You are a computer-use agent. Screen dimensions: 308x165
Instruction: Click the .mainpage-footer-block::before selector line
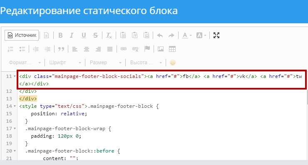[x=73, y=151]
